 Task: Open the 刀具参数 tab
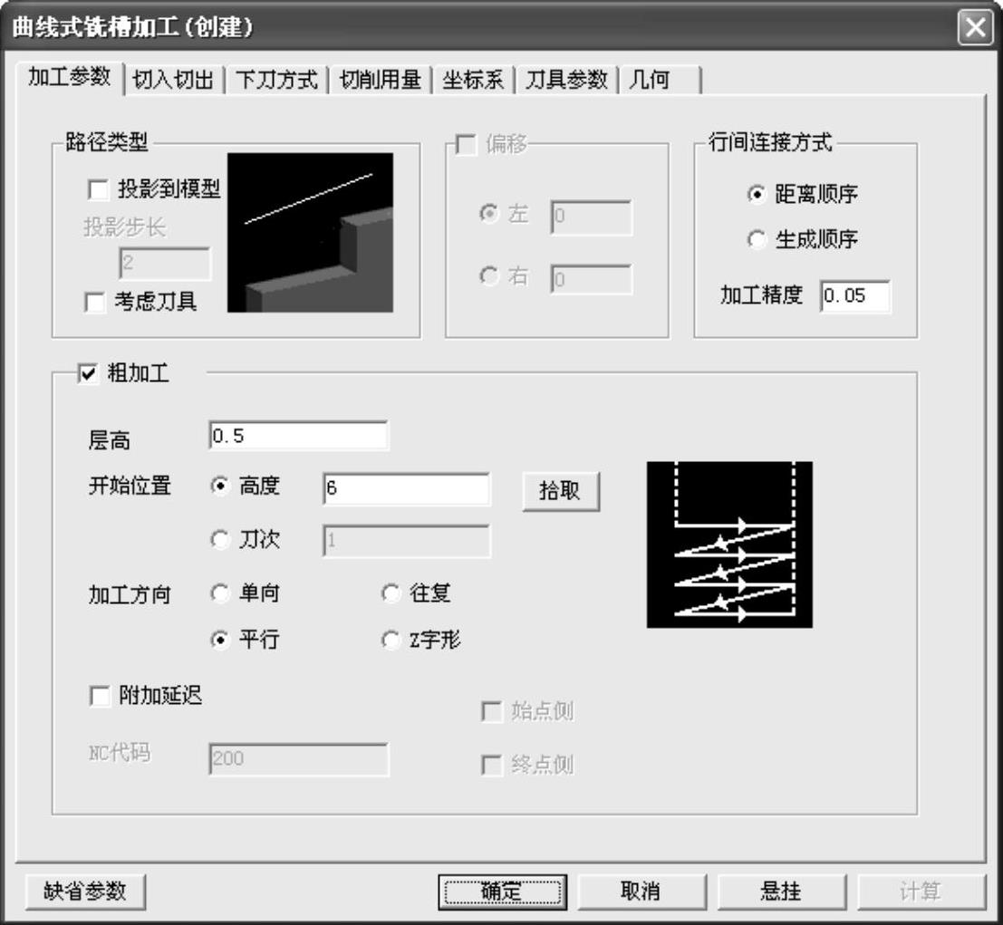566,80
